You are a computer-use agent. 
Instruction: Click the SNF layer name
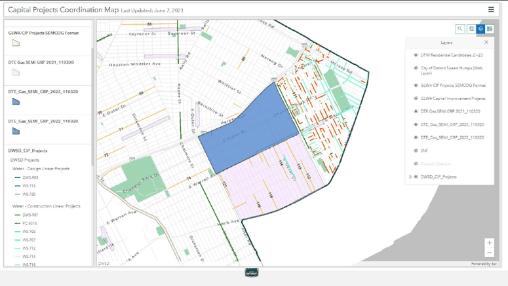pyautogui.click(x=424, y=151)
